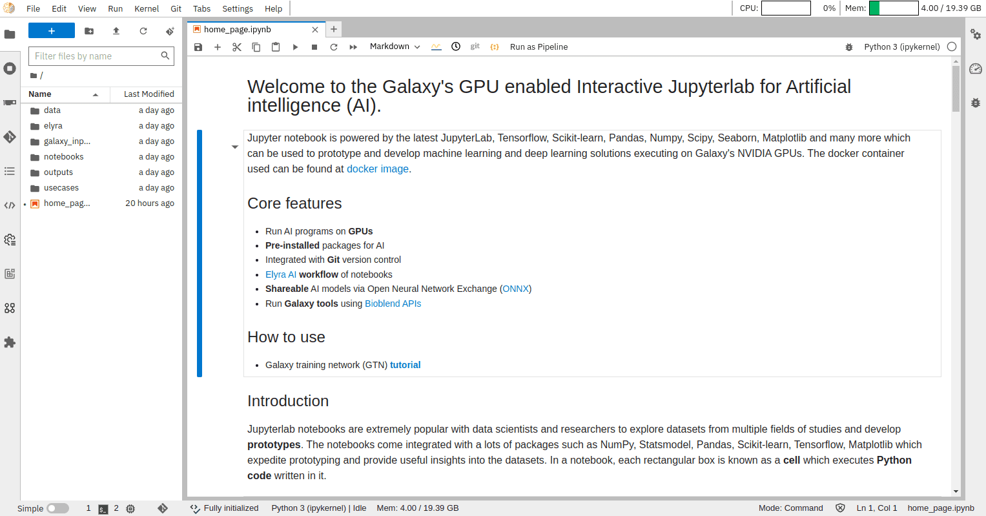Viewport: 986px width, 516px height.
Task: Open the docker image link
Action: pos(377,169)
